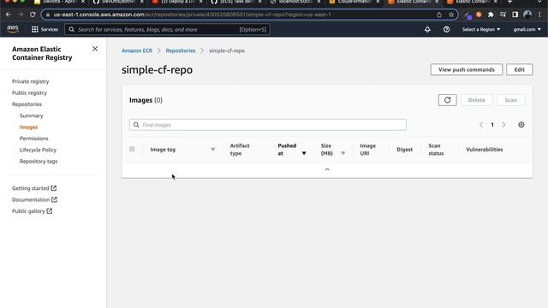Click the Vulnerabilities column header

coord(485,150)
